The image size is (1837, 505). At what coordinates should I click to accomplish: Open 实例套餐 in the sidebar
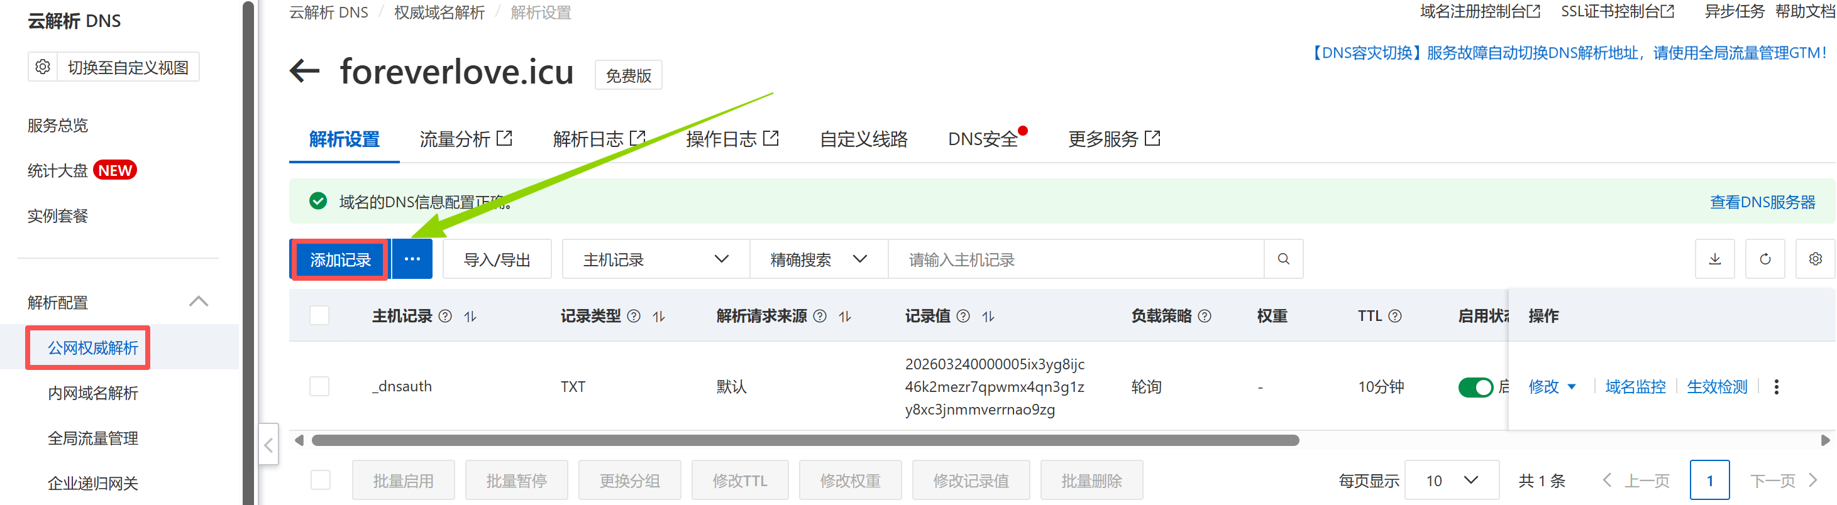[x=58, y=216]
